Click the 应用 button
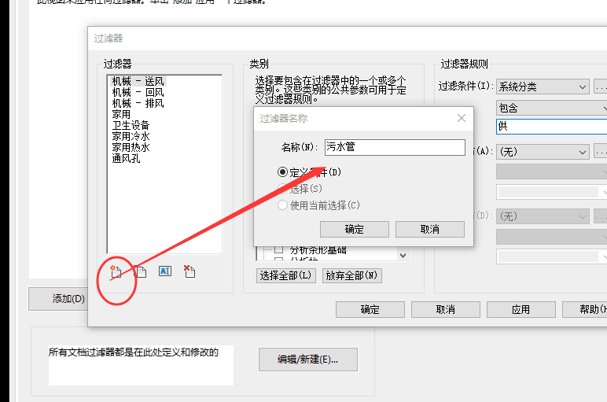The width and height of the screenshot is (607, 402). pos(521,309)
